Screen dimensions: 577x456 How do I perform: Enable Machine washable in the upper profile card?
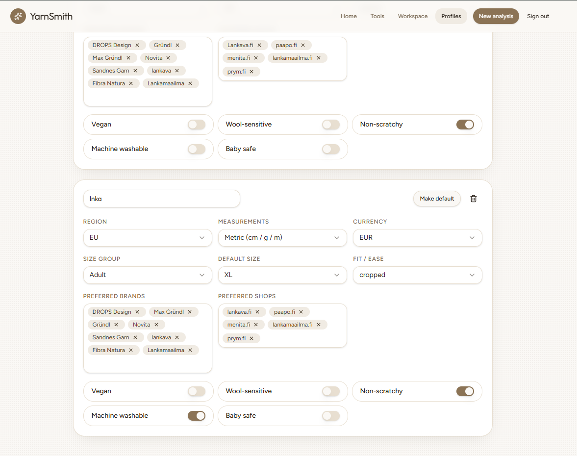(197, 149)
